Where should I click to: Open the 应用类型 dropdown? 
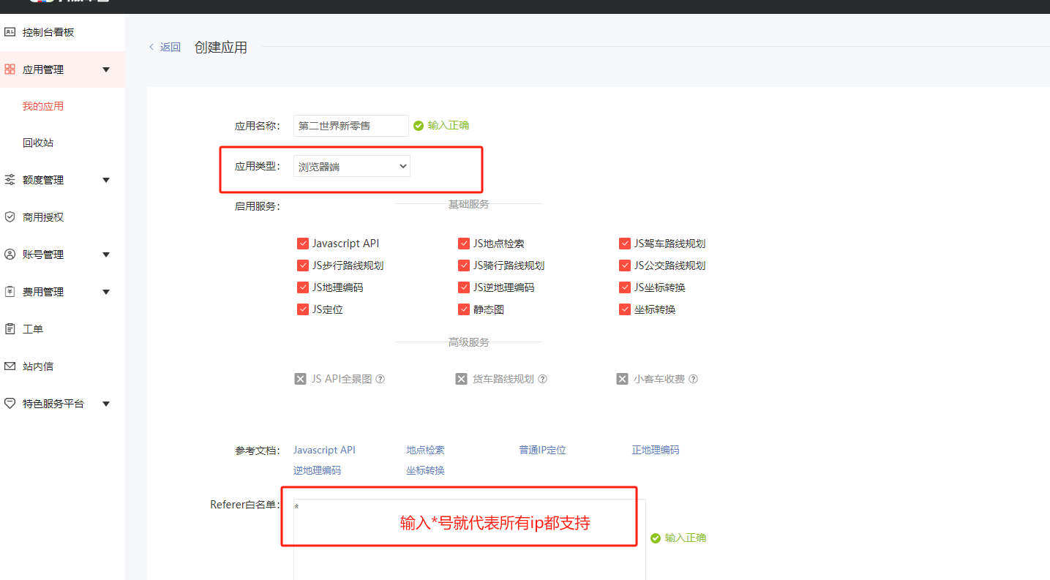point(351,167)
